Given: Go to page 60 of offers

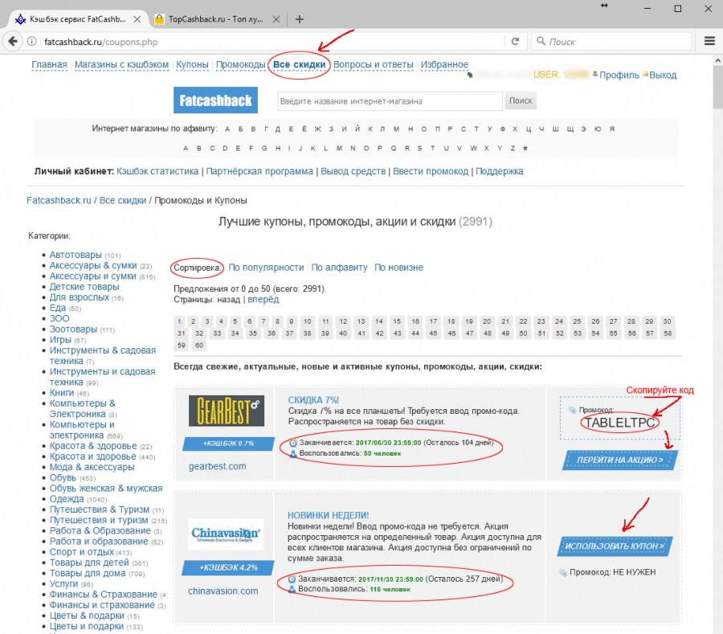Looking at the screenshot, I should point(199,346).
